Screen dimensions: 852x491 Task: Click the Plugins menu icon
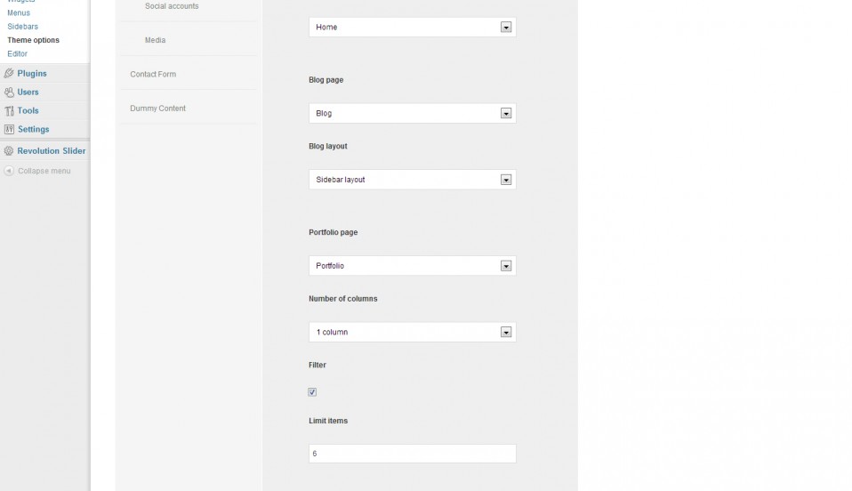point(9,74)
